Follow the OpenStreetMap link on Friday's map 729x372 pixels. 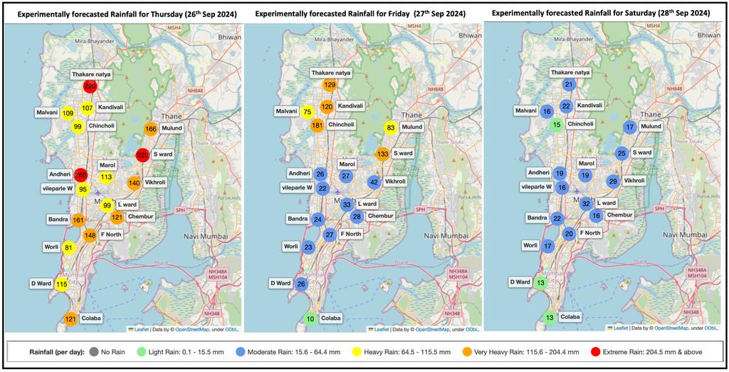[432, 329]
